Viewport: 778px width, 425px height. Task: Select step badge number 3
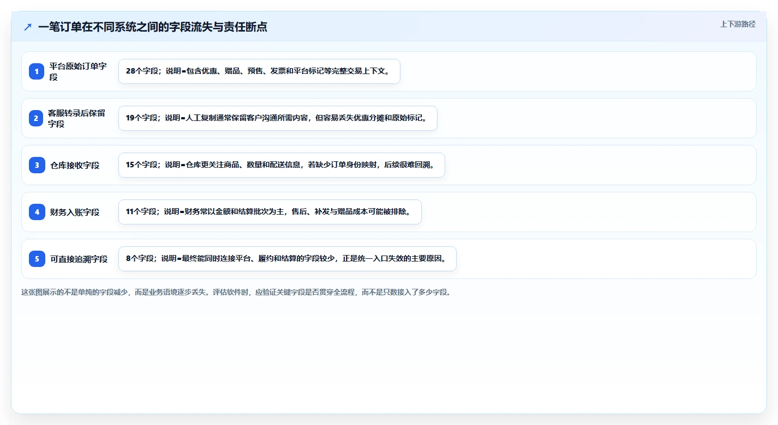point(37,165)
